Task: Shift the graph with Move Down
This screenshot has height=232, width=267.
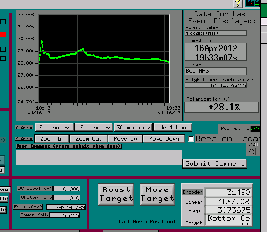Action: pos(164,139)
